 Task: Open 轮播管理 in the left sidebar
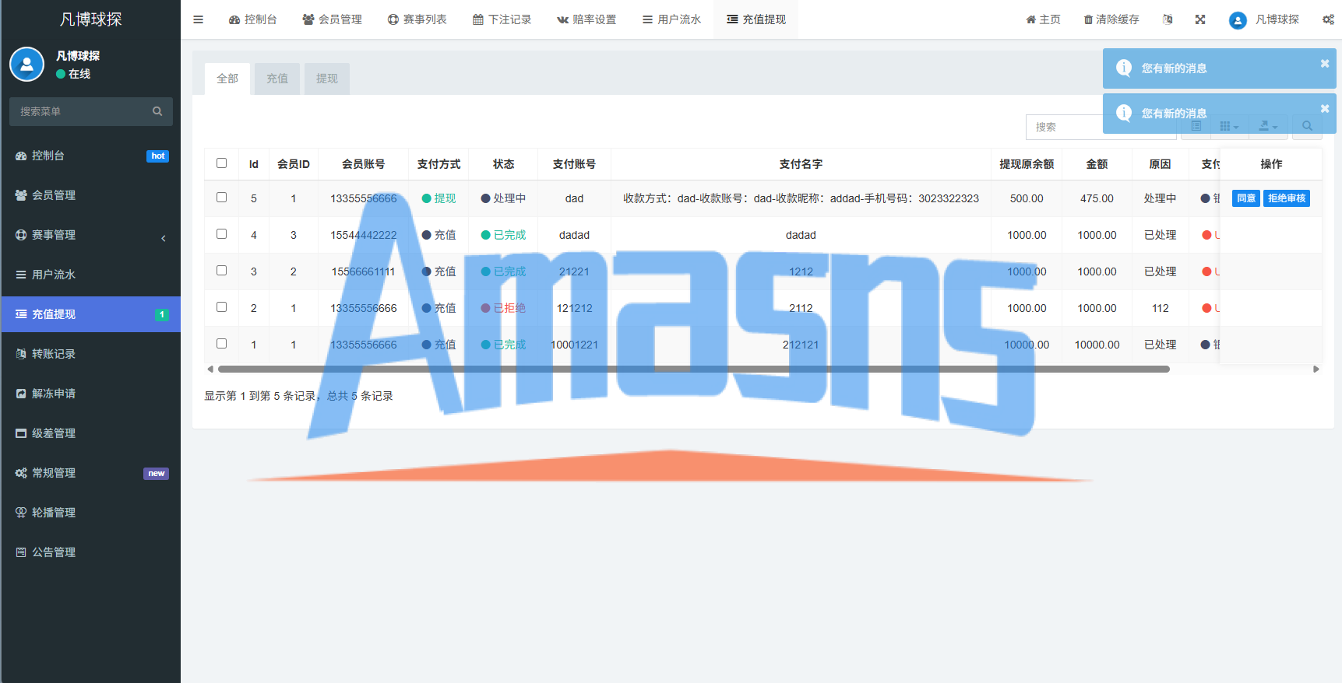pyautogui.click(x=91, y=513)
